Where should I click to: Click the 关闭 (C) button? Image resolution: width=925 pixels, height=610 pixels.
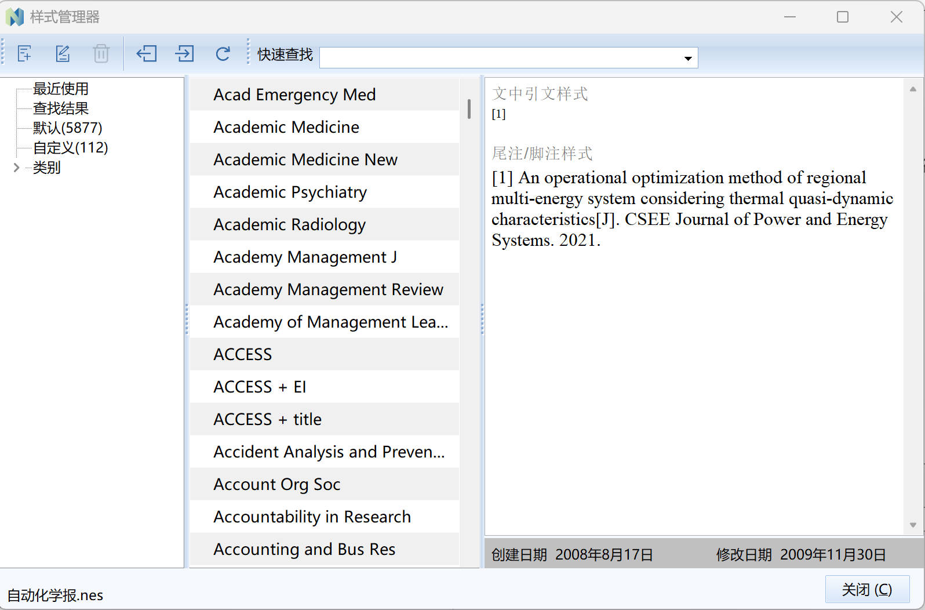pos(866,590)
